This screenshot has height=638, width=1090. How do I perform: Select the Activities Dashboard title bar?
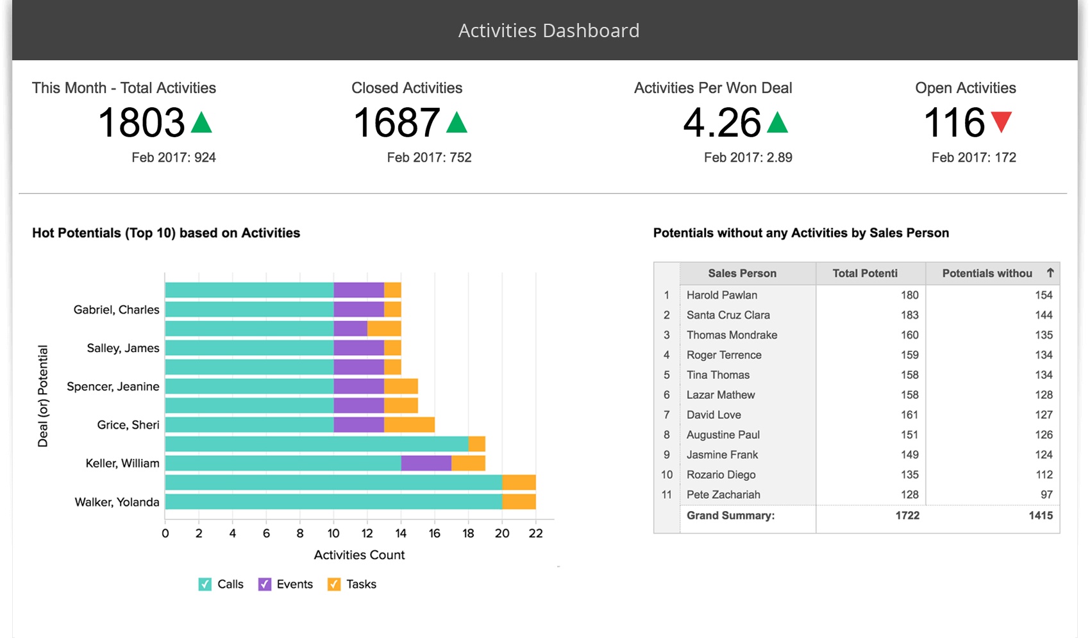pyautogui.click(x=548, y=29)
